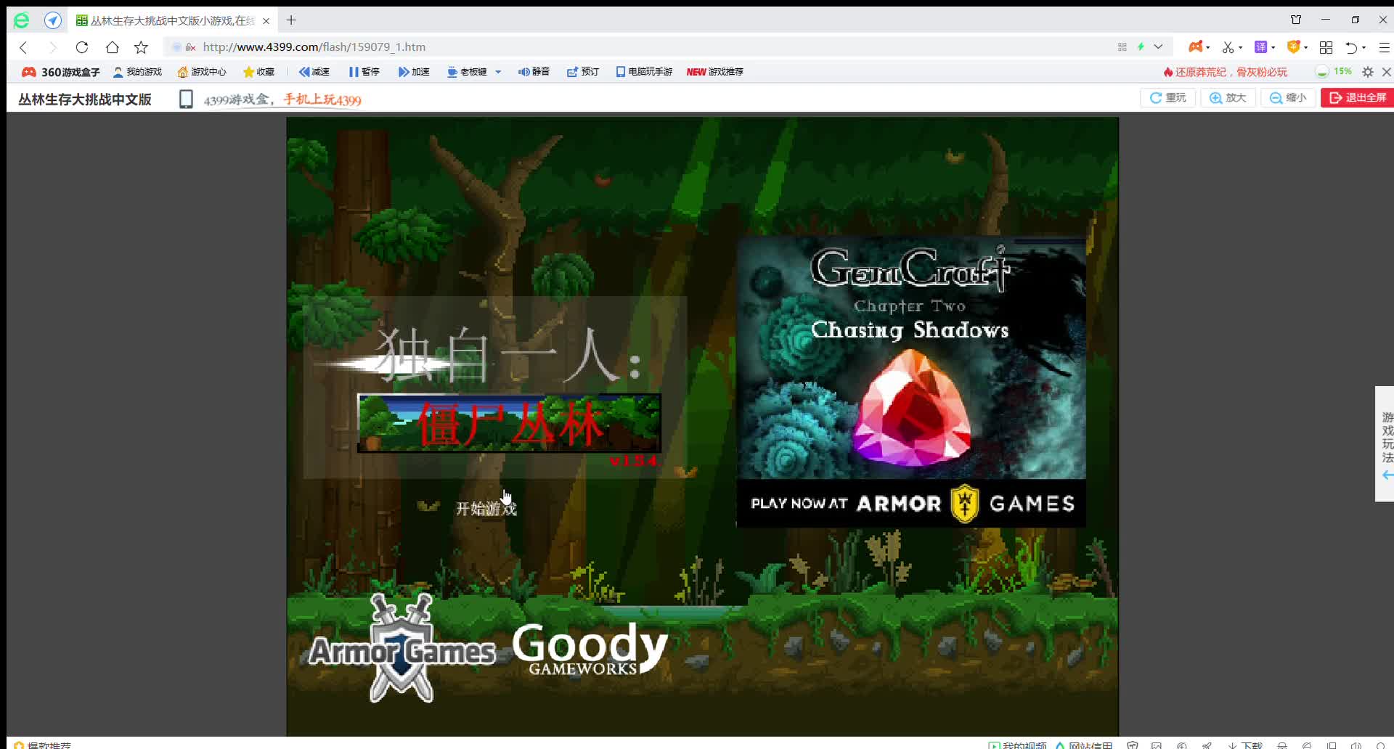Open the orange game controller extension
The image size is (1394, 749).
(1195, 47)
